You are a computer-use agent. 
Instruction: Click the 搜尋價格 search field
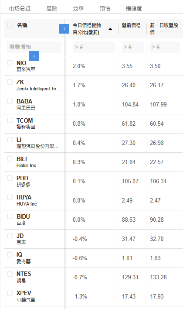[x=34, y=47]
